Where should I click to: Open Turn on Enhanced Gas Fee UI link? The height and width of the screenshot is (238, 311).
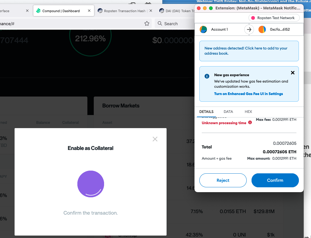click(x=248, y=94)
